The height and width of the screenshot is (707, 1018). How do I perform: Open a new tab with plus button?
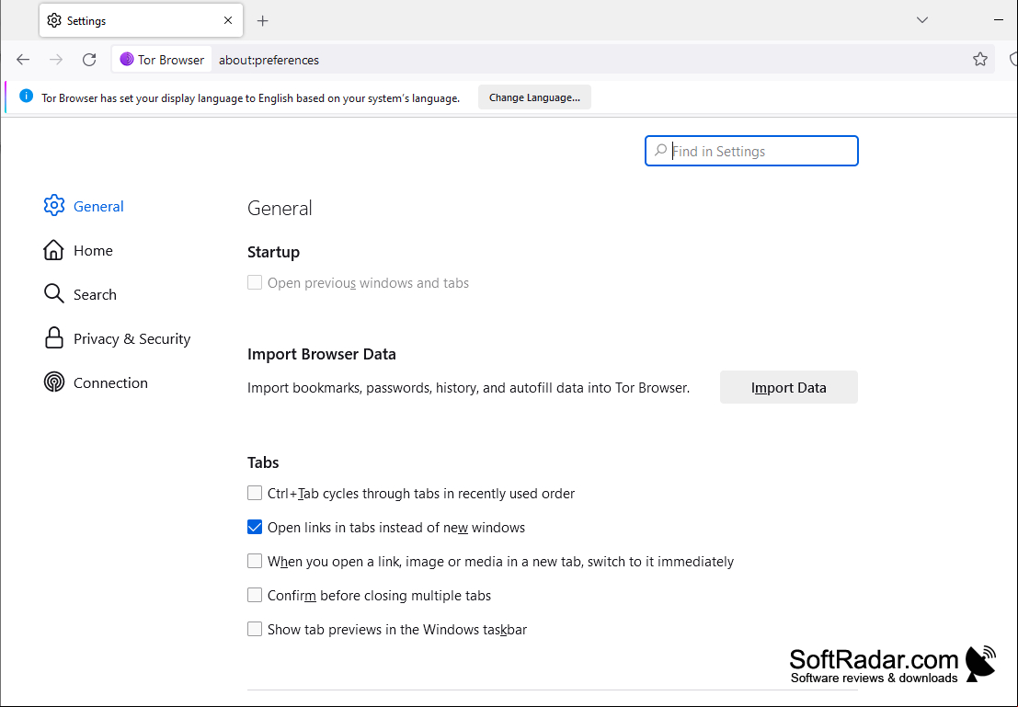(262, 21)
